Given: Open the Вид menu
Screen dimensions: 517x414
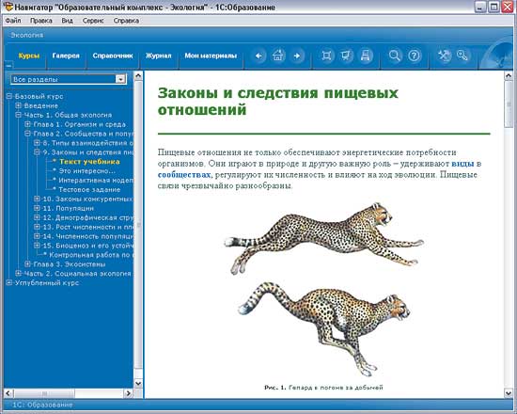Looking at the screenshot, I should point(68,21).
